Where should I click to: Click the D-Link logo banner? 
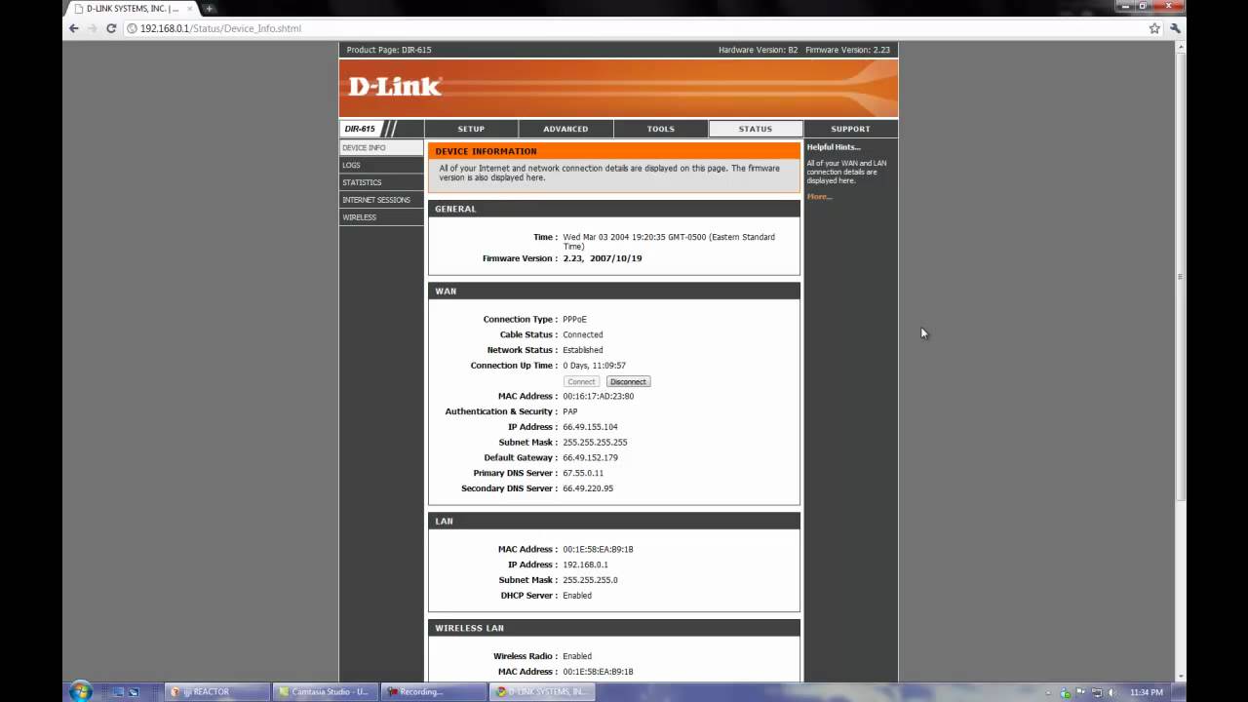(618, 88)
